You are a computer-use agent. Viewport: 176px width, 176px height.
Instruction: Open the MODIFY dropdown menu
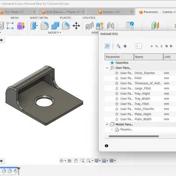55,33
